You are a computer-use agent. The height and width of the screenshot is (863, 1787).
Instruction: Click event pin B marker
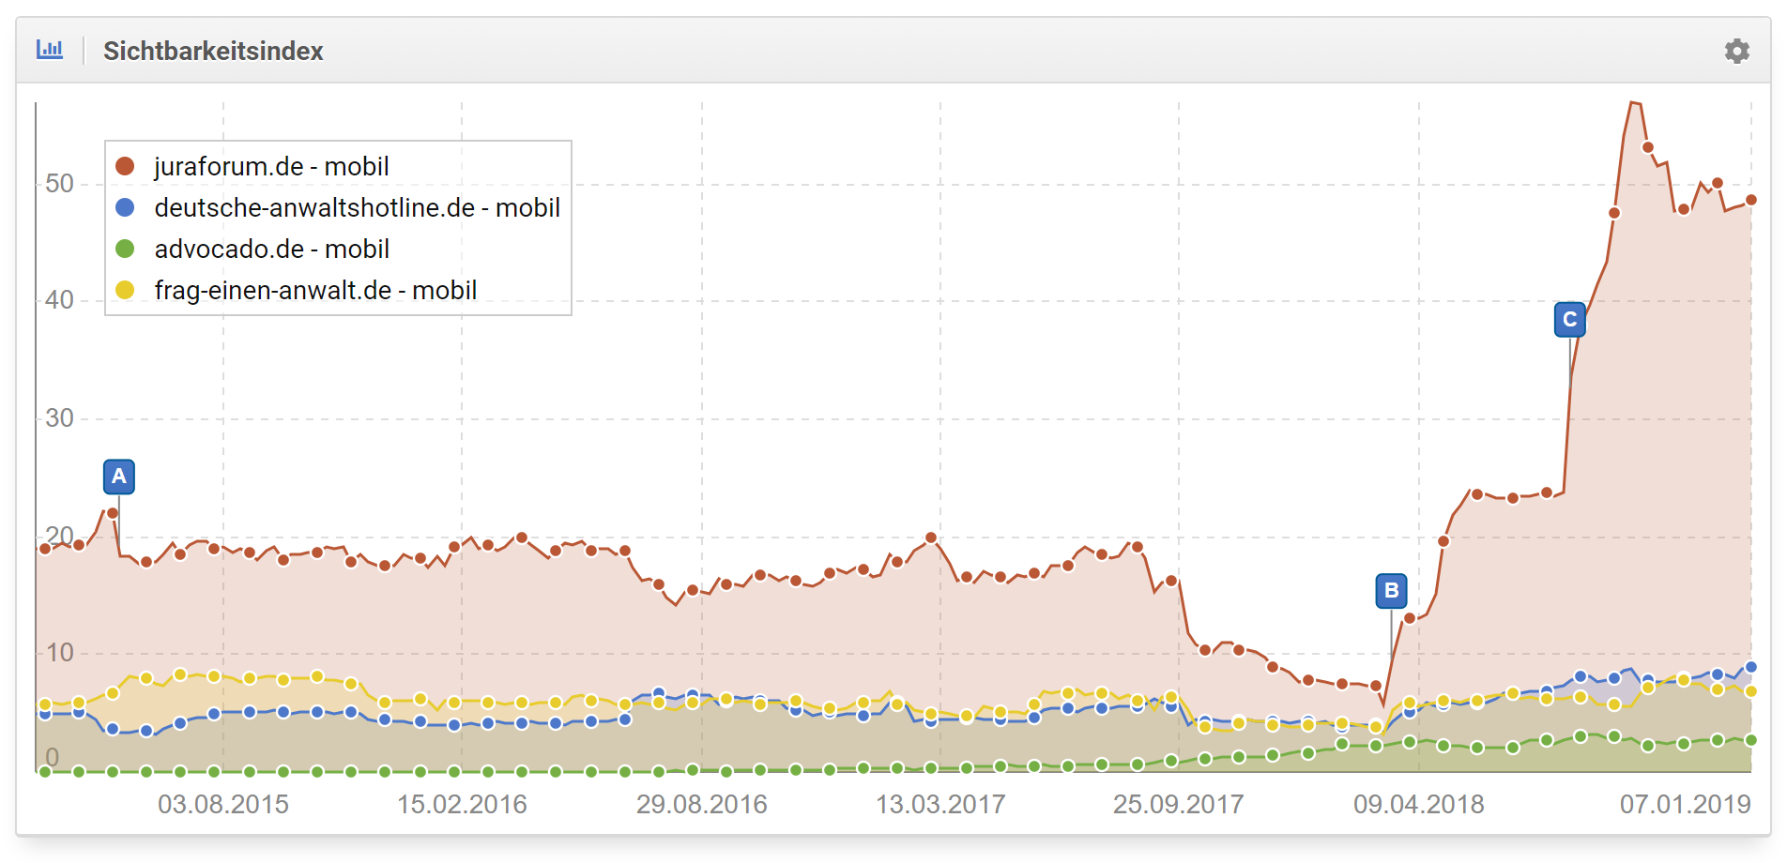click(x=1391, y=591)
